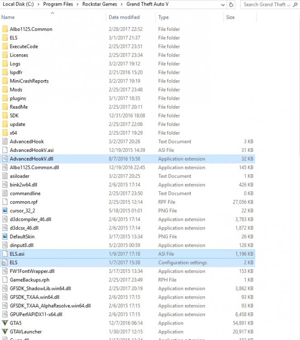Click date 1/30/2017 12:15

point(126,331)
